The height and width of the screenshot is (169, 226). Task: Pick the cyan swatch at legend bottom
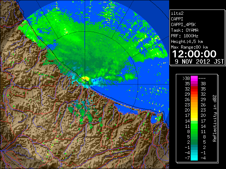(x=194, y=158)
